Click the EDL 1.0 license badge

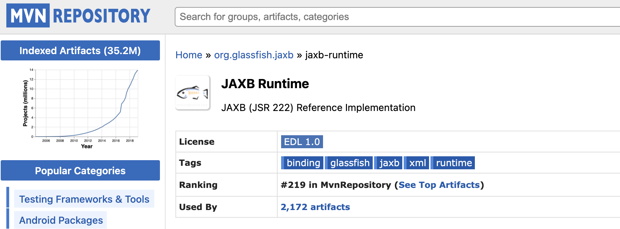[x=302, y=142]
